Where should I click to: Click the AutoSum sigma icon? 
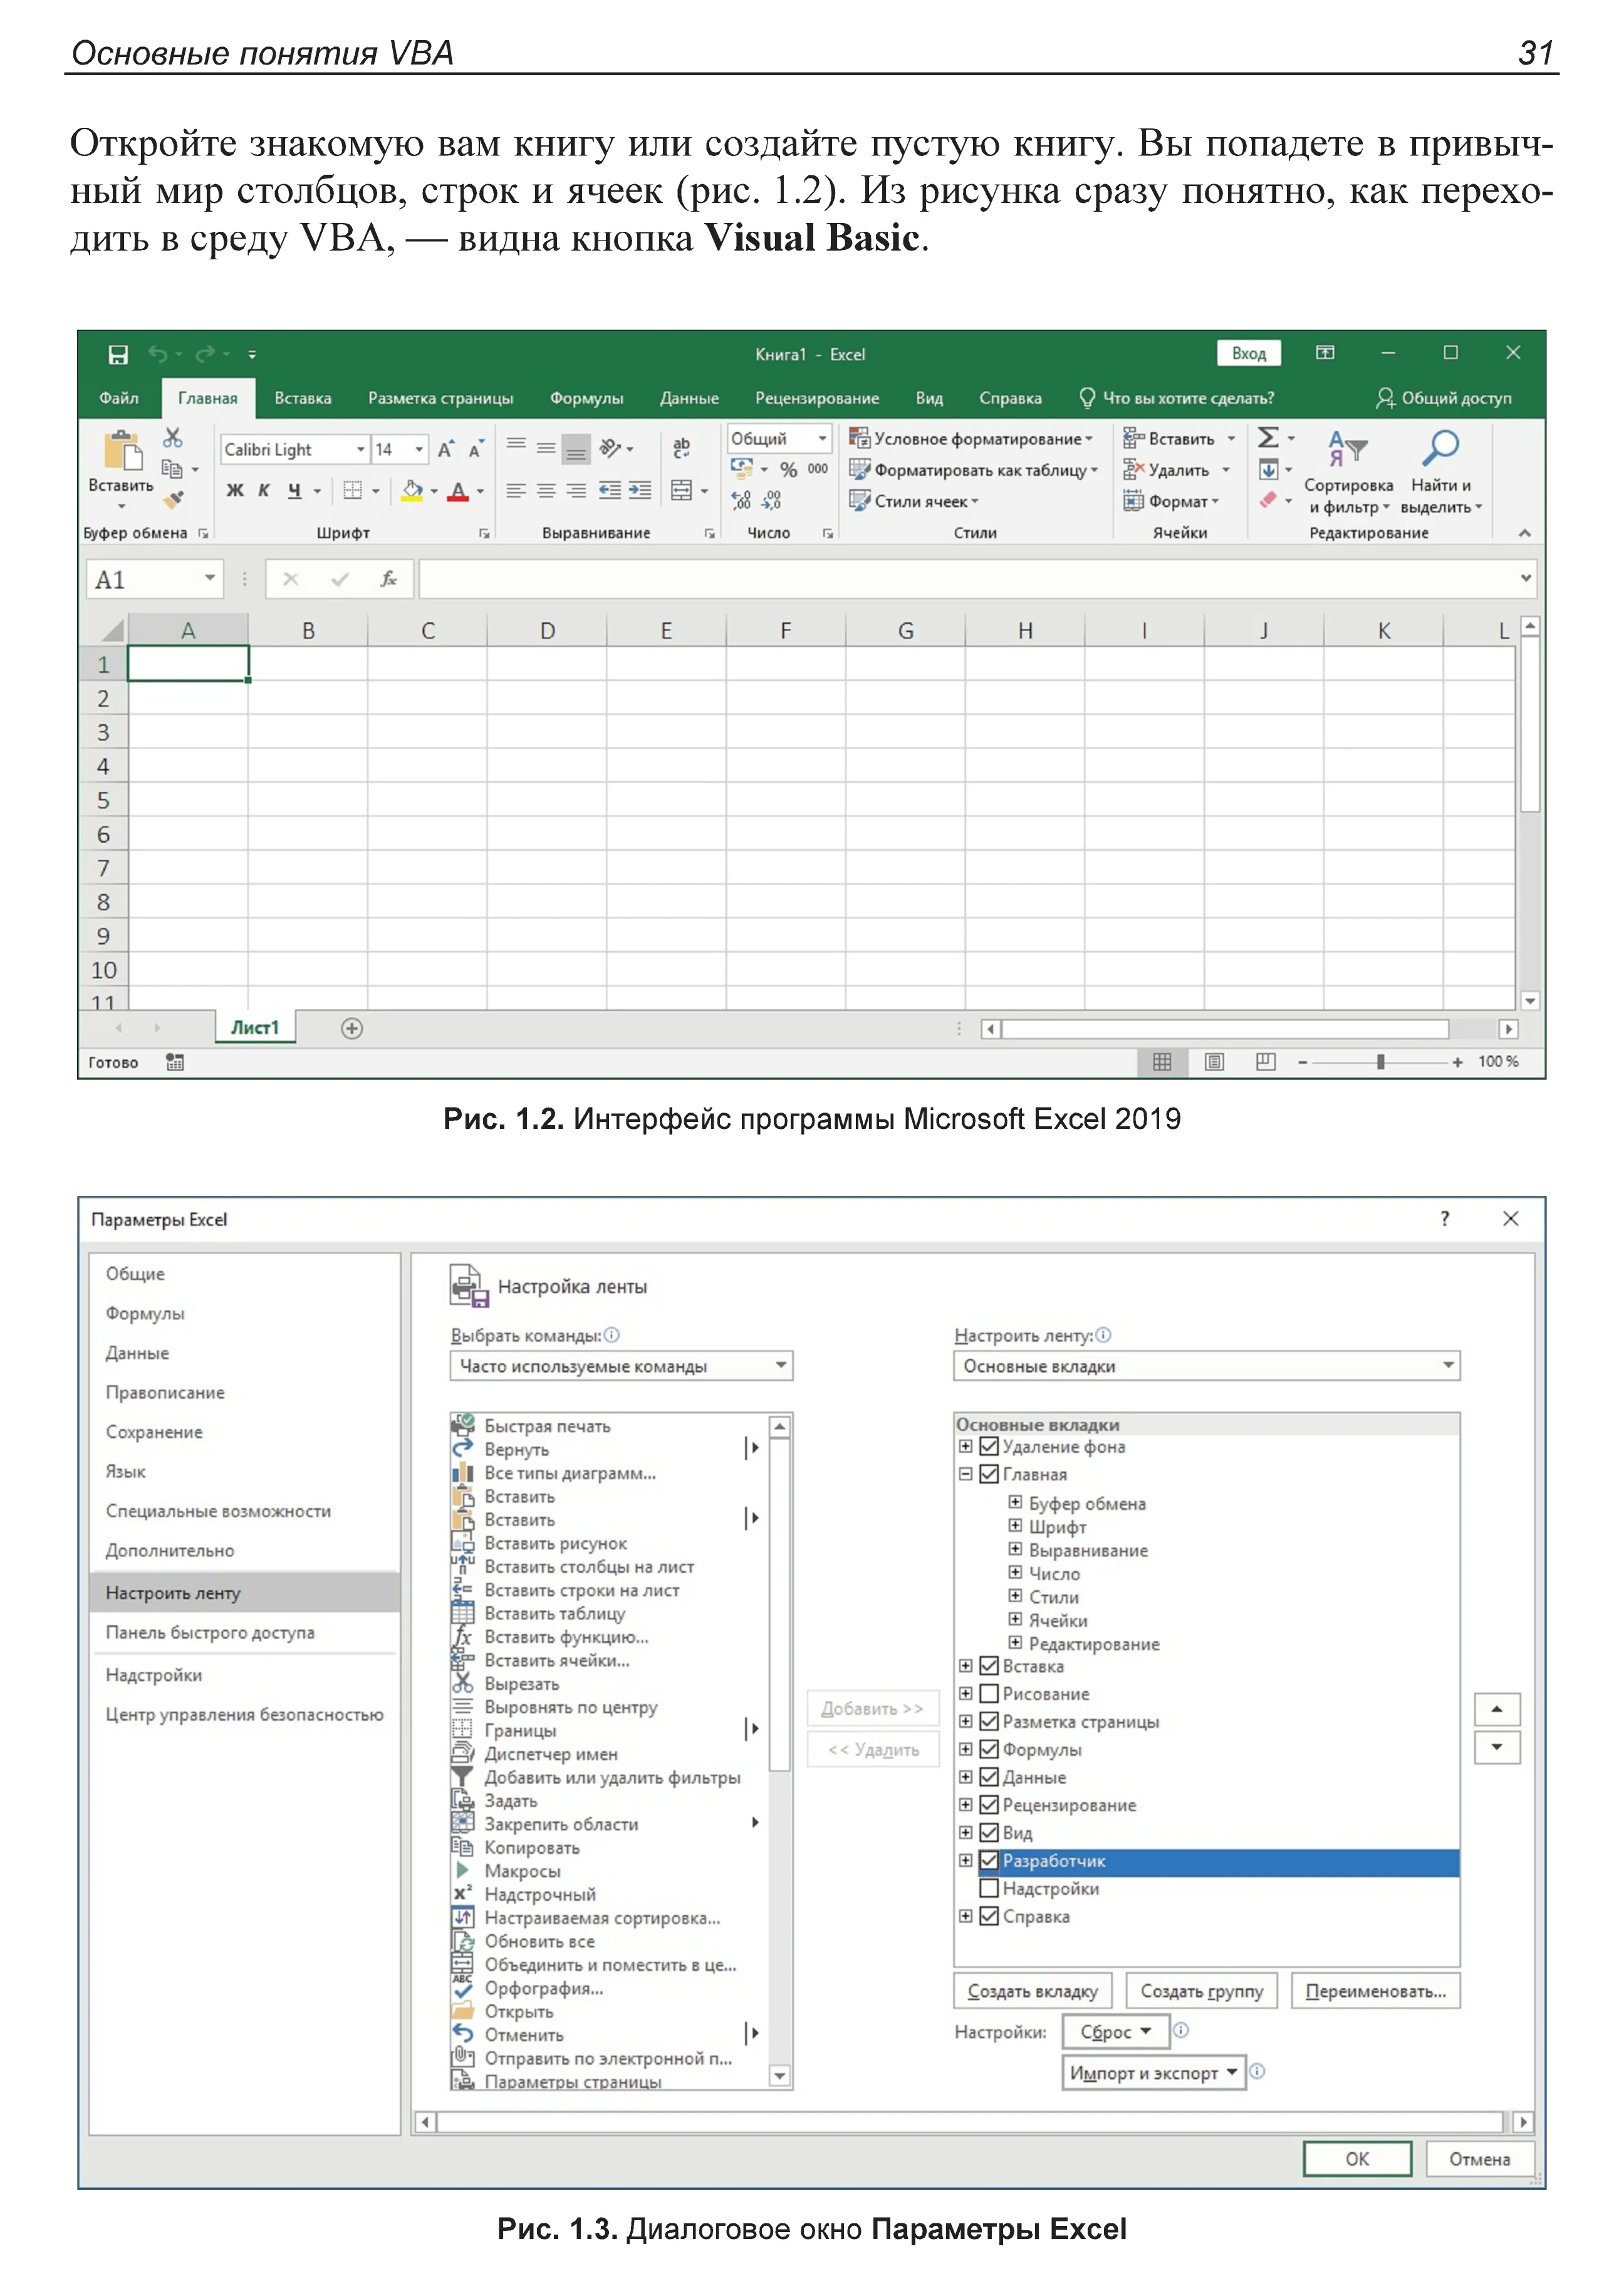coord(1268,438)
